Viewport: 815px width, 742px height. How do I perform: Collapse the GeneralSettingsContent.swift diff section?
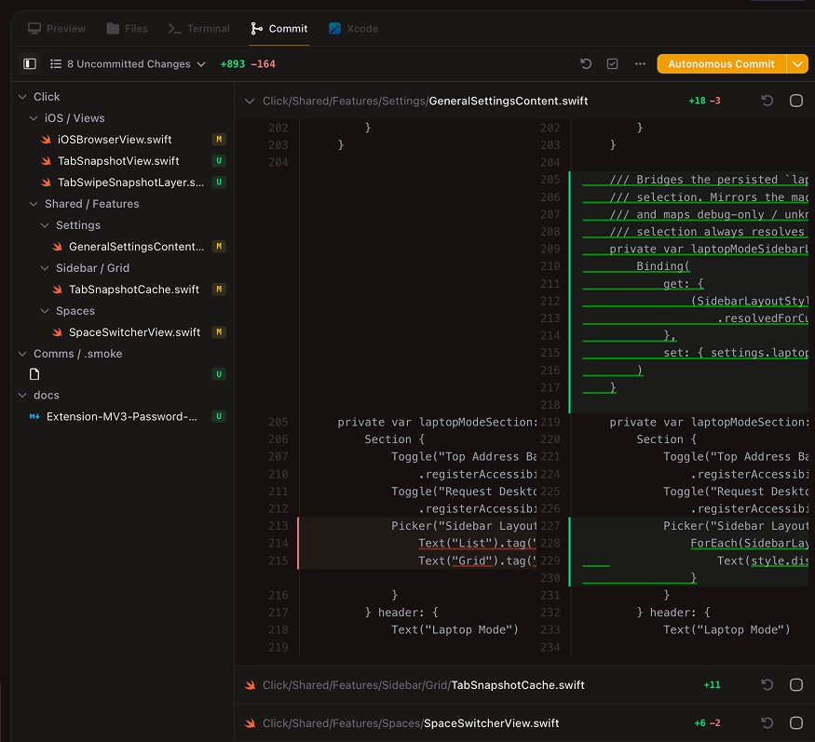coord(250,101)
